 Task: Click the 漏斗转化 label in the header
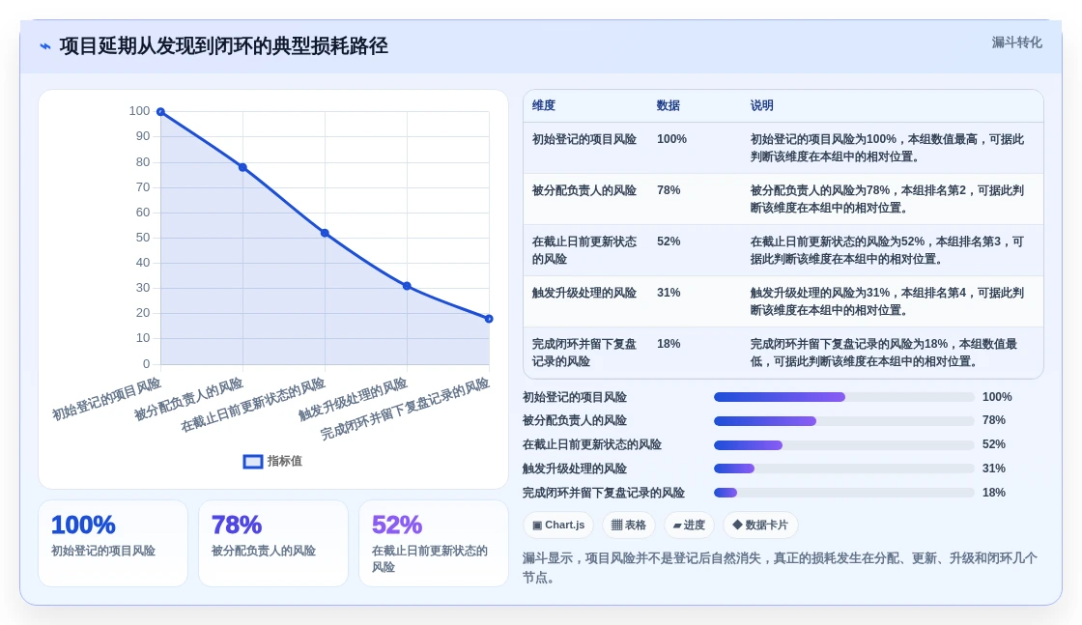click(1016, 43)
